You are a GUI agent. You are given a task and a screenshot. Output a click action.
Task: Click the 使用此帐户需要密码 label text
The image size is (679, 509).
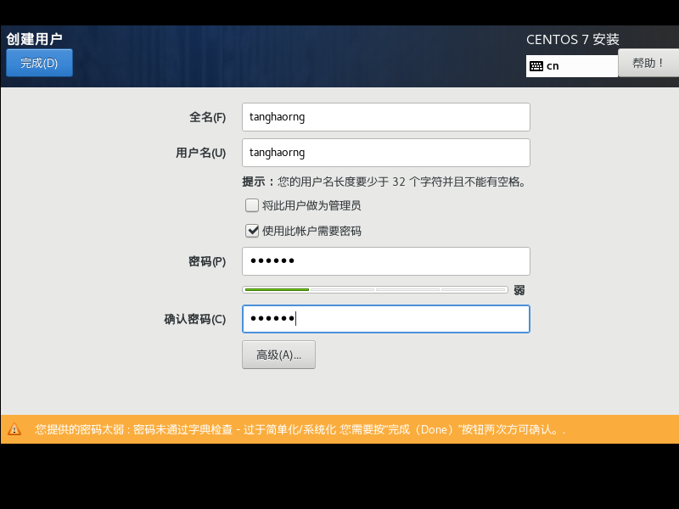click(x=312, y=230)
